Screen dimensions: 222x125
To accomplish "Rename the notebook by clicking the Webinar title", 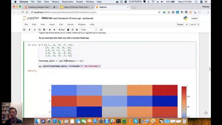I will click(x=47, y=18).
